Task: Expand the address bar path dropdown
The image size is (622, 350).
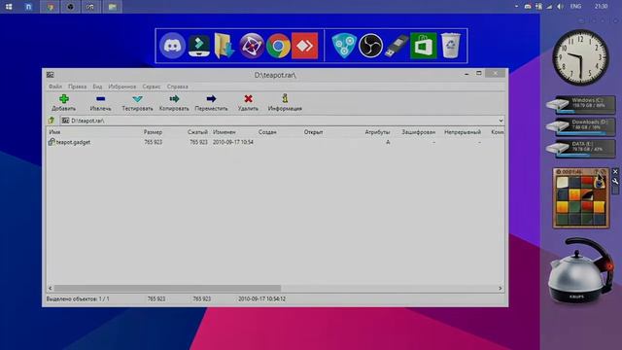Action: pos(501,121)
